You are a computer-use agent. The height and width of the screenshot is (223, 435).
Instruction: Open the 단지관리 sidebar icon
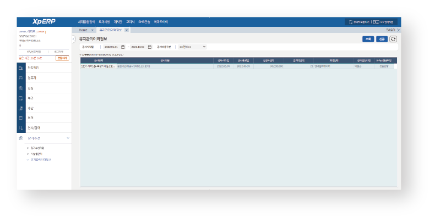tap(21, 68)
